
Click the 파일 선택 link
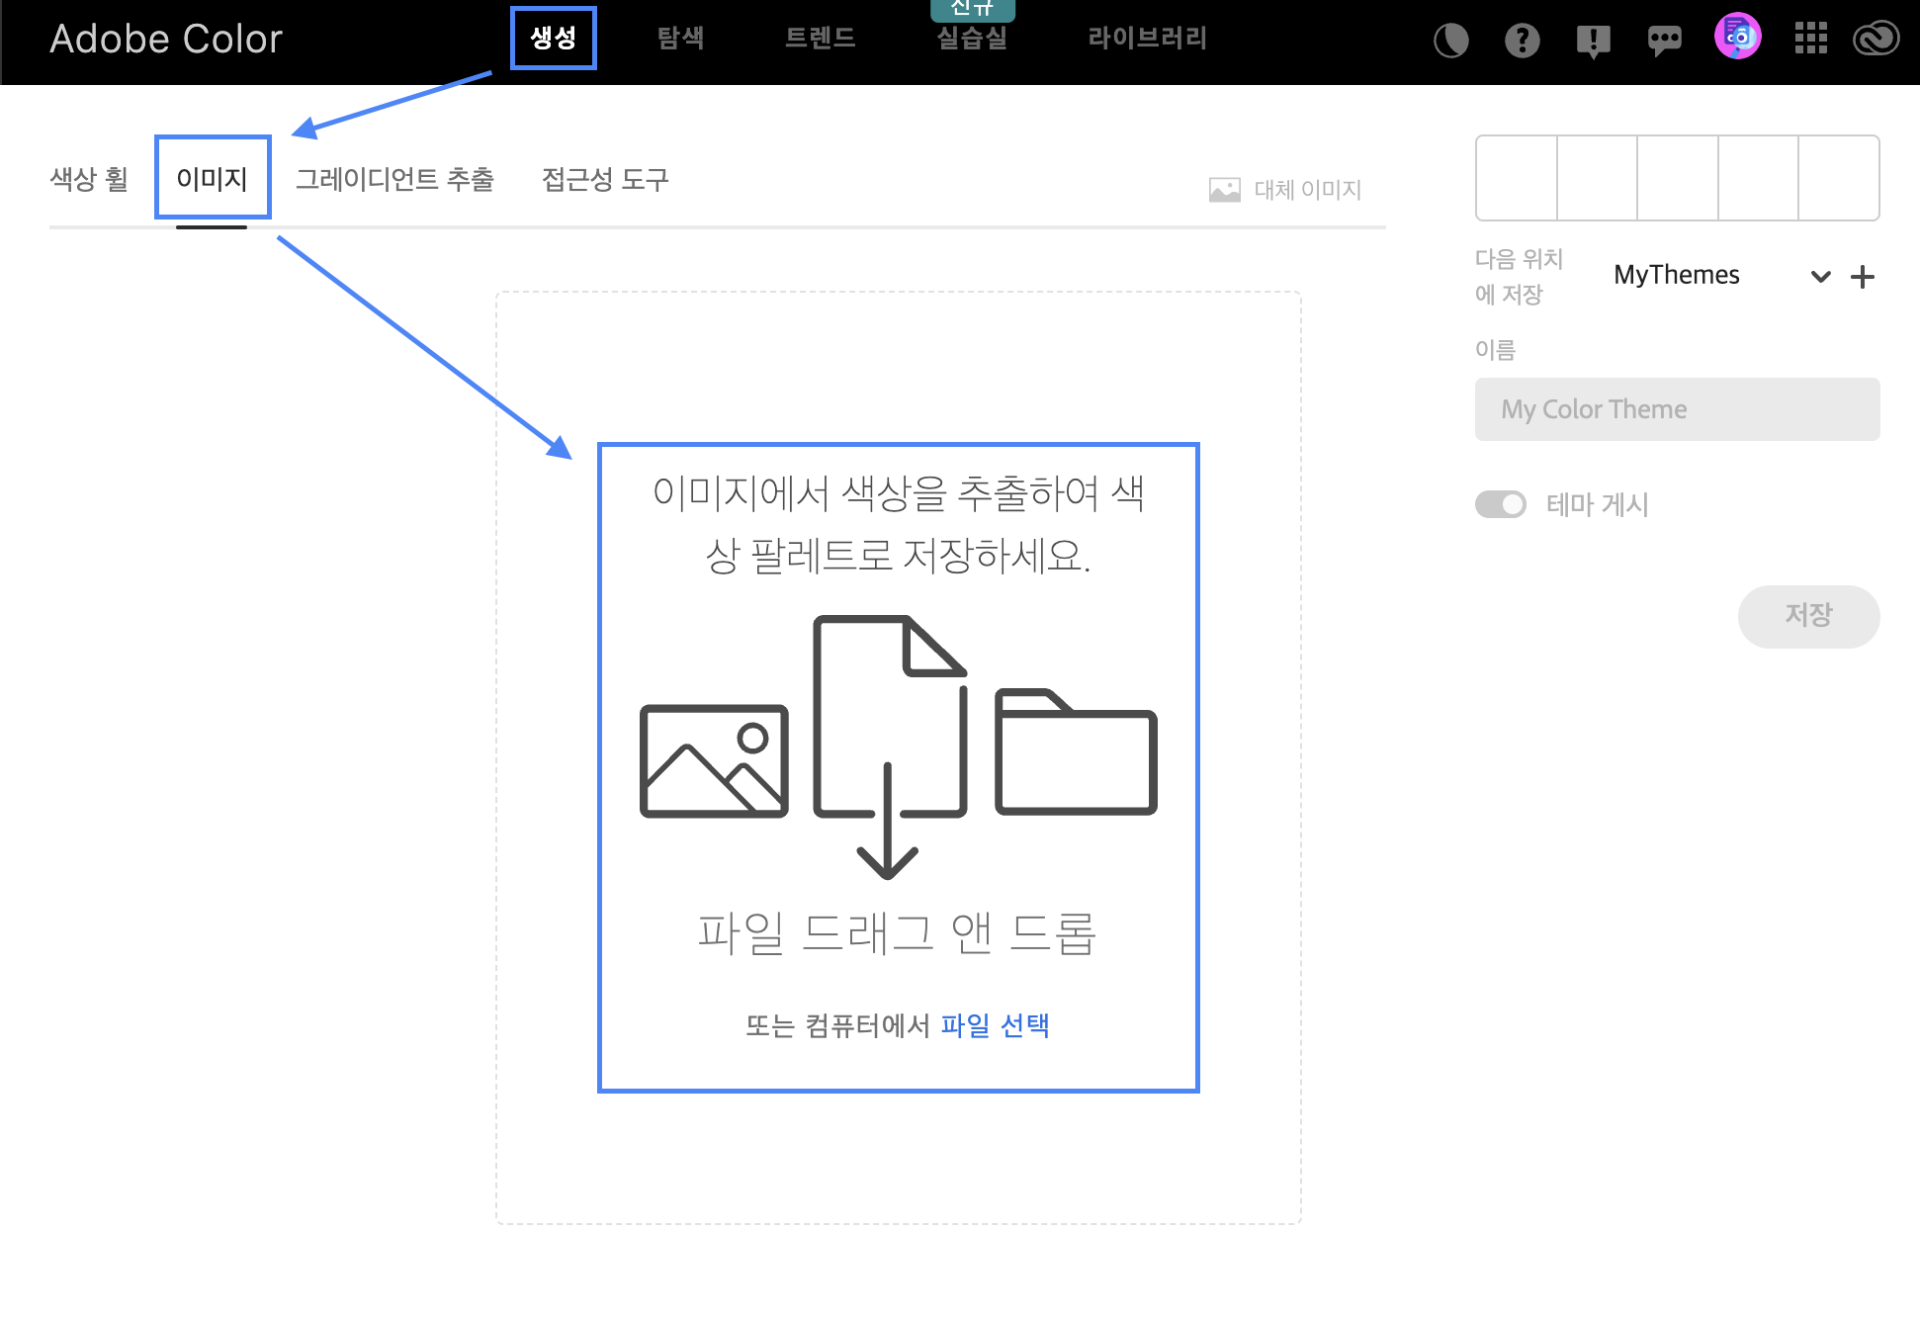[x=995, y=1025]
